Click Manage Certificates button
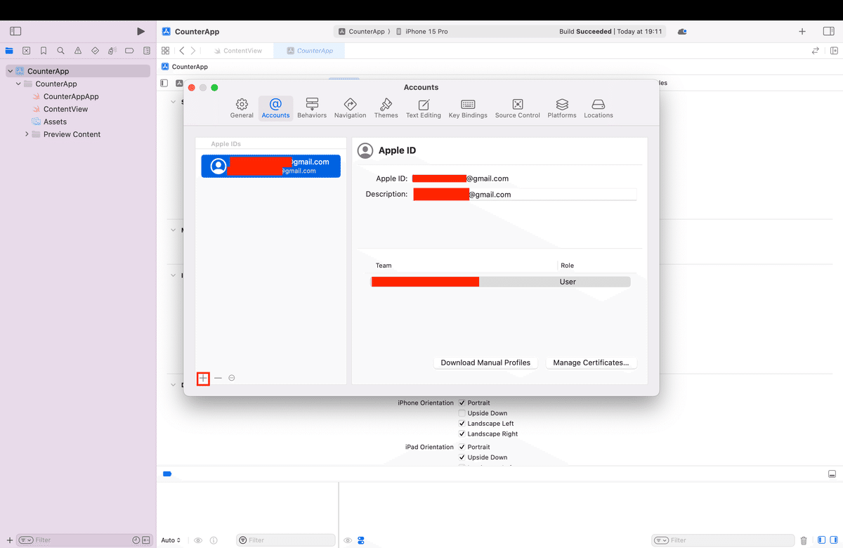Screen dimensions: 843x548 click(591, 363)
